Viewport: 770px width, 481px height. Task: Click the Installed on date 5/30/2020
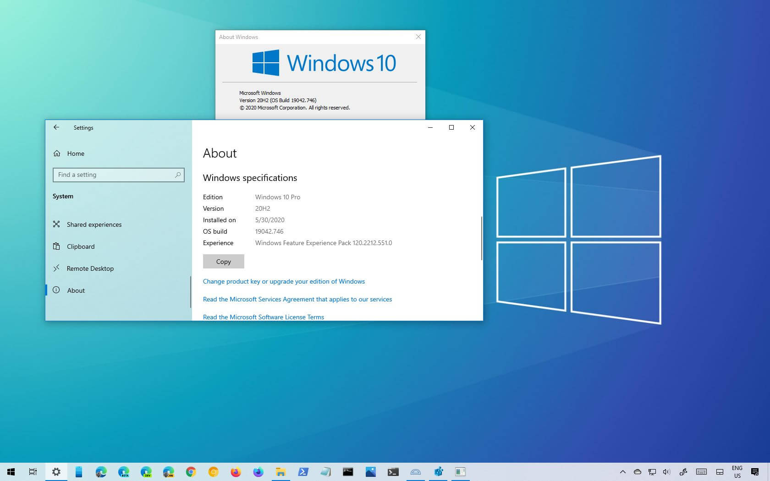270,220
